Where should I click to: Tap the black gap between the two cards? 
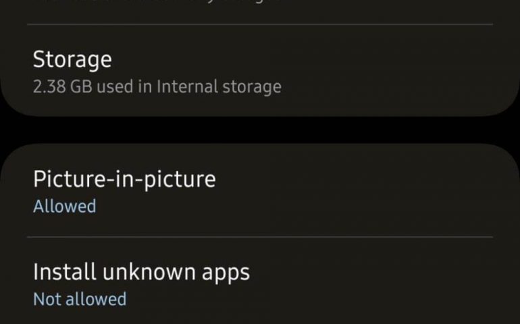coord(260,130)
